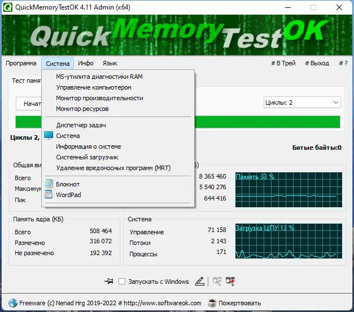Select Управление компьютером entry
This screenshot has width=354, height=312.
coord(118,87)
